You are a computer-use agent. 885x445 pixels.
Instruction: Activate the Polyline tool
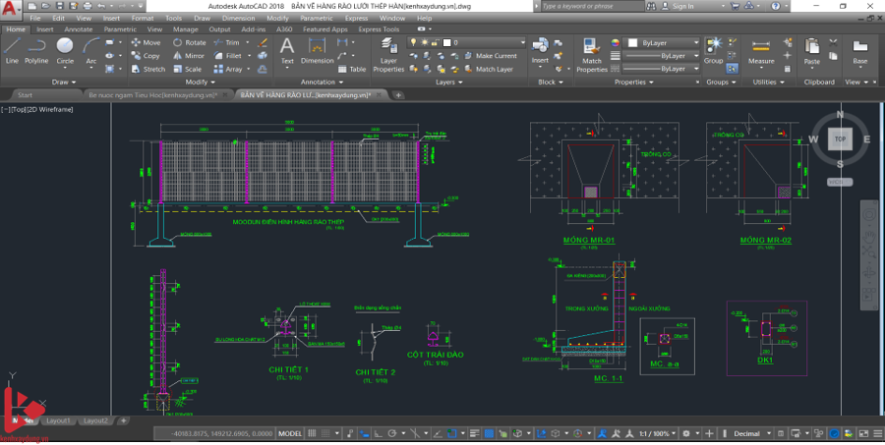click(36, 50)
